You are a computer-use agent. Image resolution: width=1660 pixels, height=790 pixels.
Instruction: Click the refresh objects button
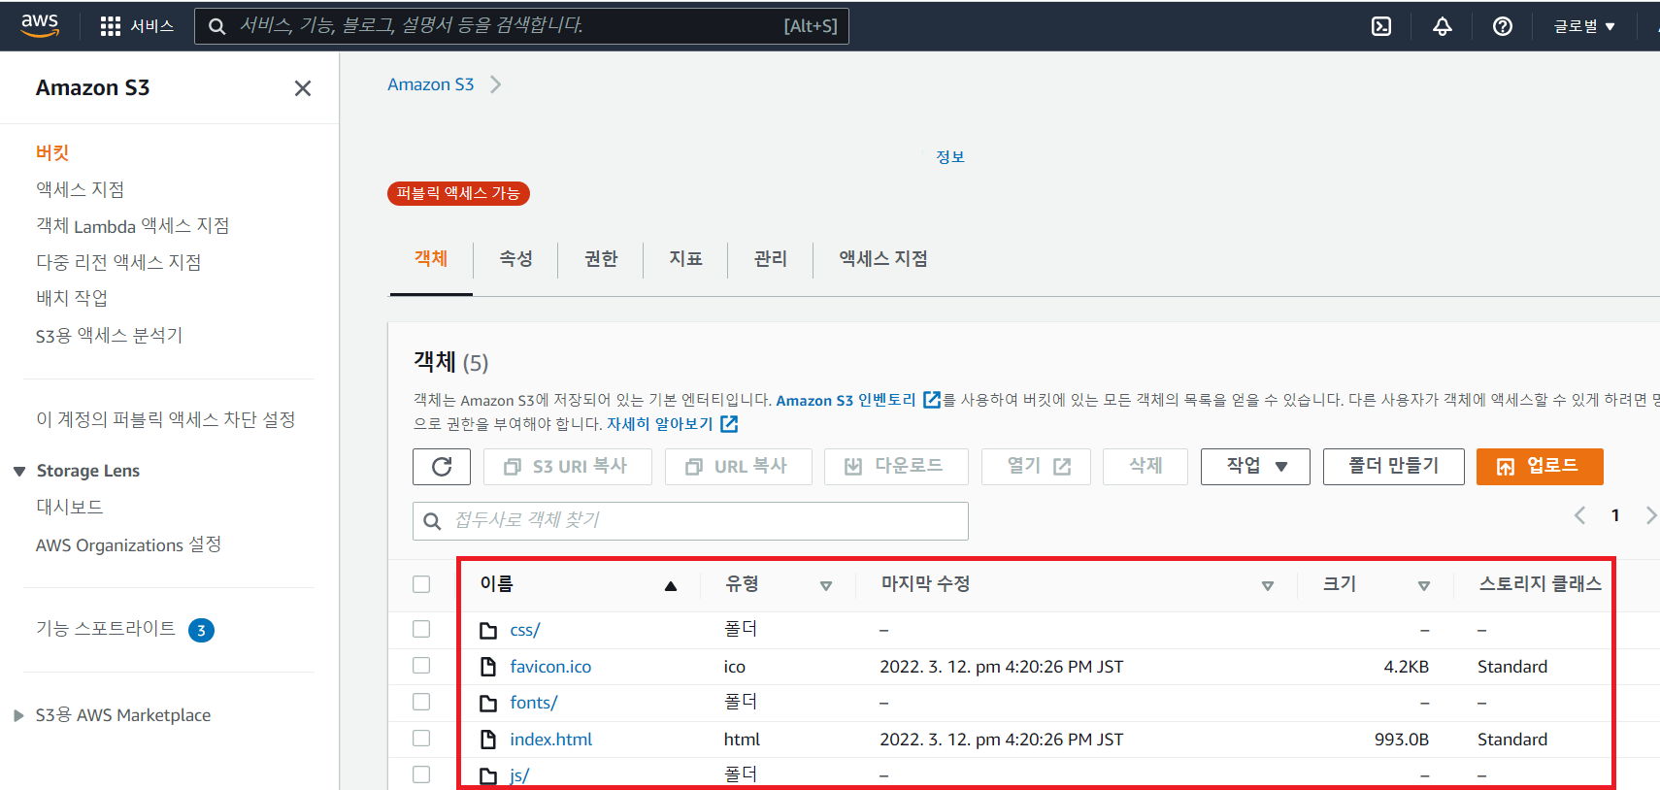coord(442,467)
